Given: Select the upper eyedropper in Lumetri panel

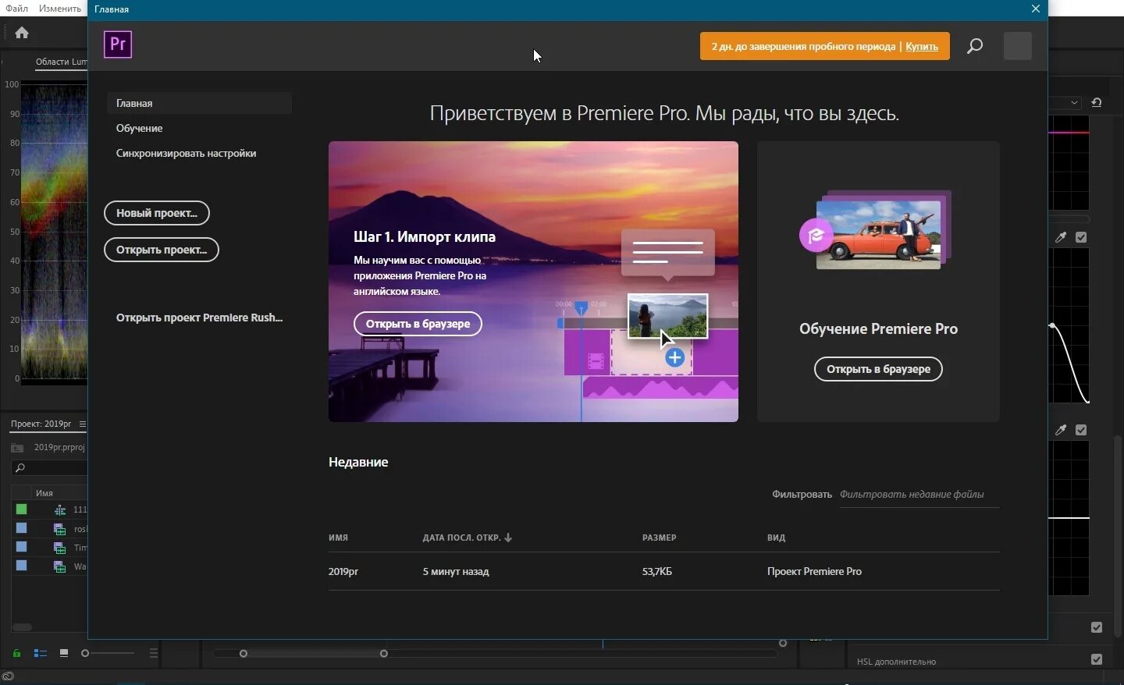Looking at the screenshot, I should pos(1062,237).
